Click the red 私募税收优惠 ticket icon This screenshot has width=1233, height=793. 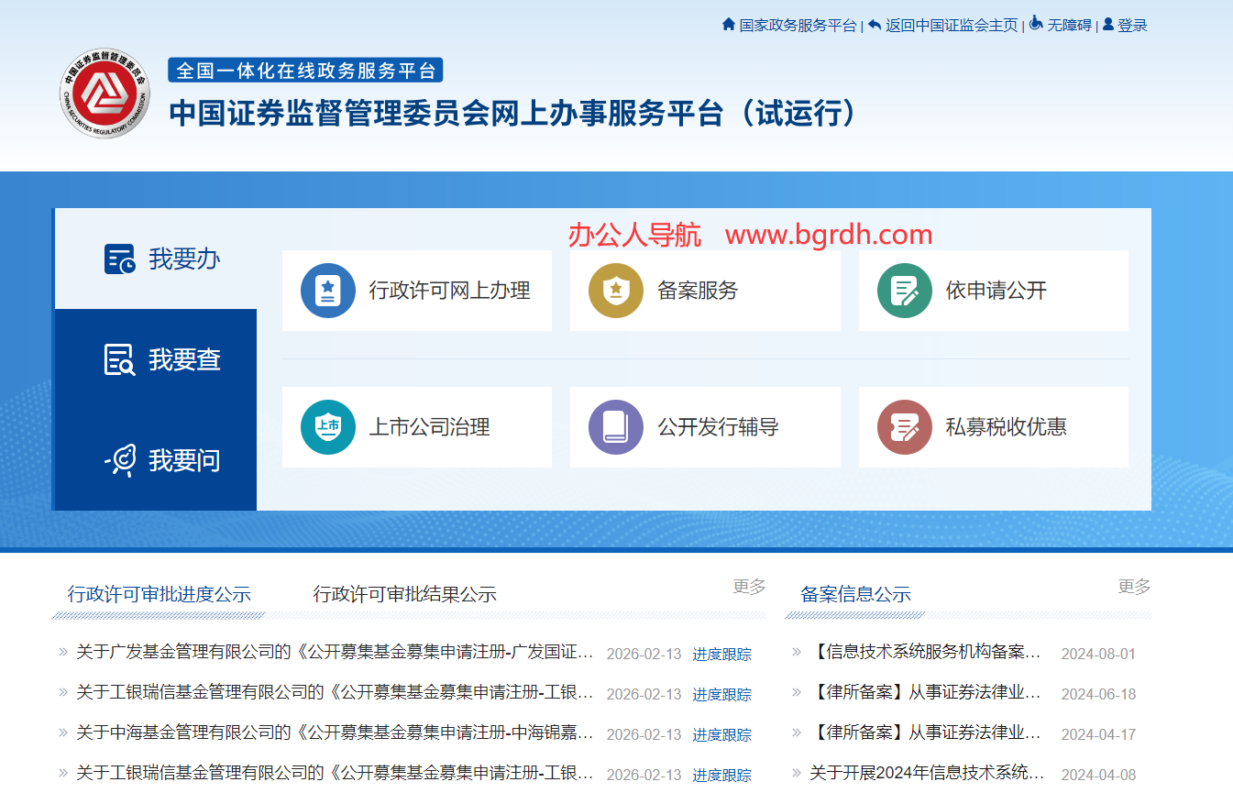tap(905, 427)
